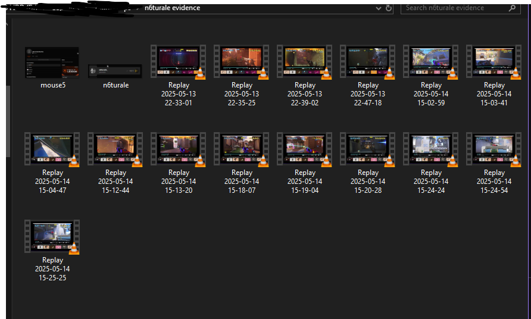Click the n6turale evidence breadcrumb

coord(172,8)
